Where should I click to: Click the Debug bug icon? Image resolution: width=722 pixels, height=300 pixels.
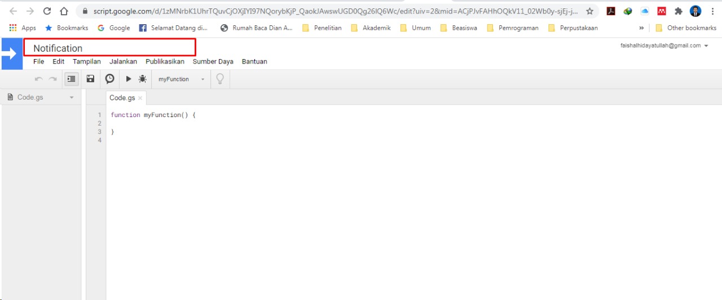pos(143,79)
